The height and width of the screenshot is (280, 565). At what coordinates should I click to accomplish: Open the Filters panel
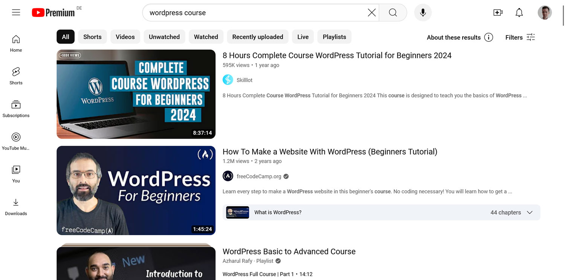pos(520,37)
